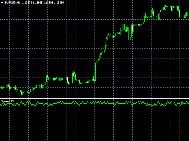
Task: Click the divider between chart and Spread window
Action: [94, 98]
